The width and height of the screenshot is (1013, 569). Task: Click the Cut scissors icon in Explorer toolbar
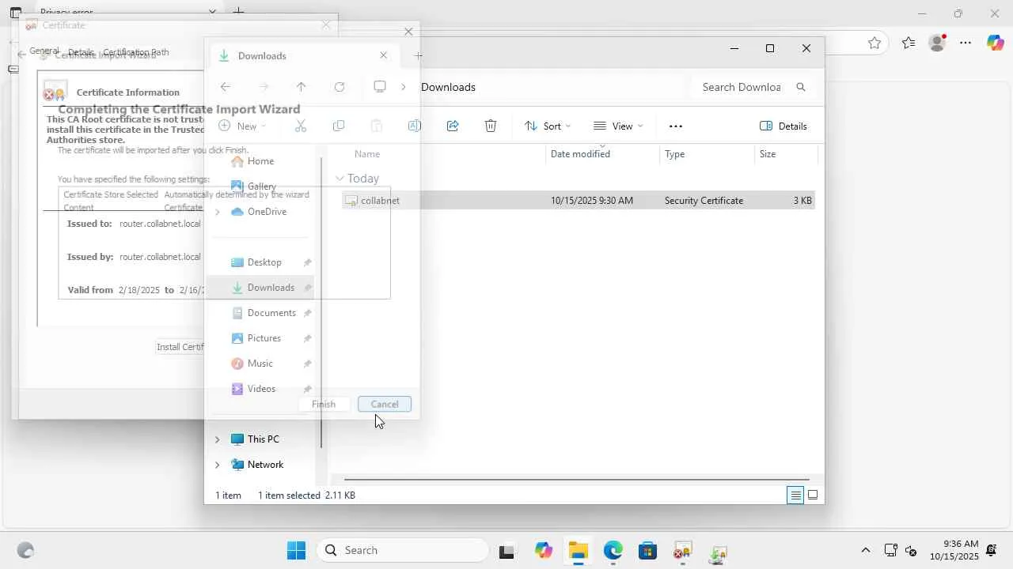coord(300,126)
